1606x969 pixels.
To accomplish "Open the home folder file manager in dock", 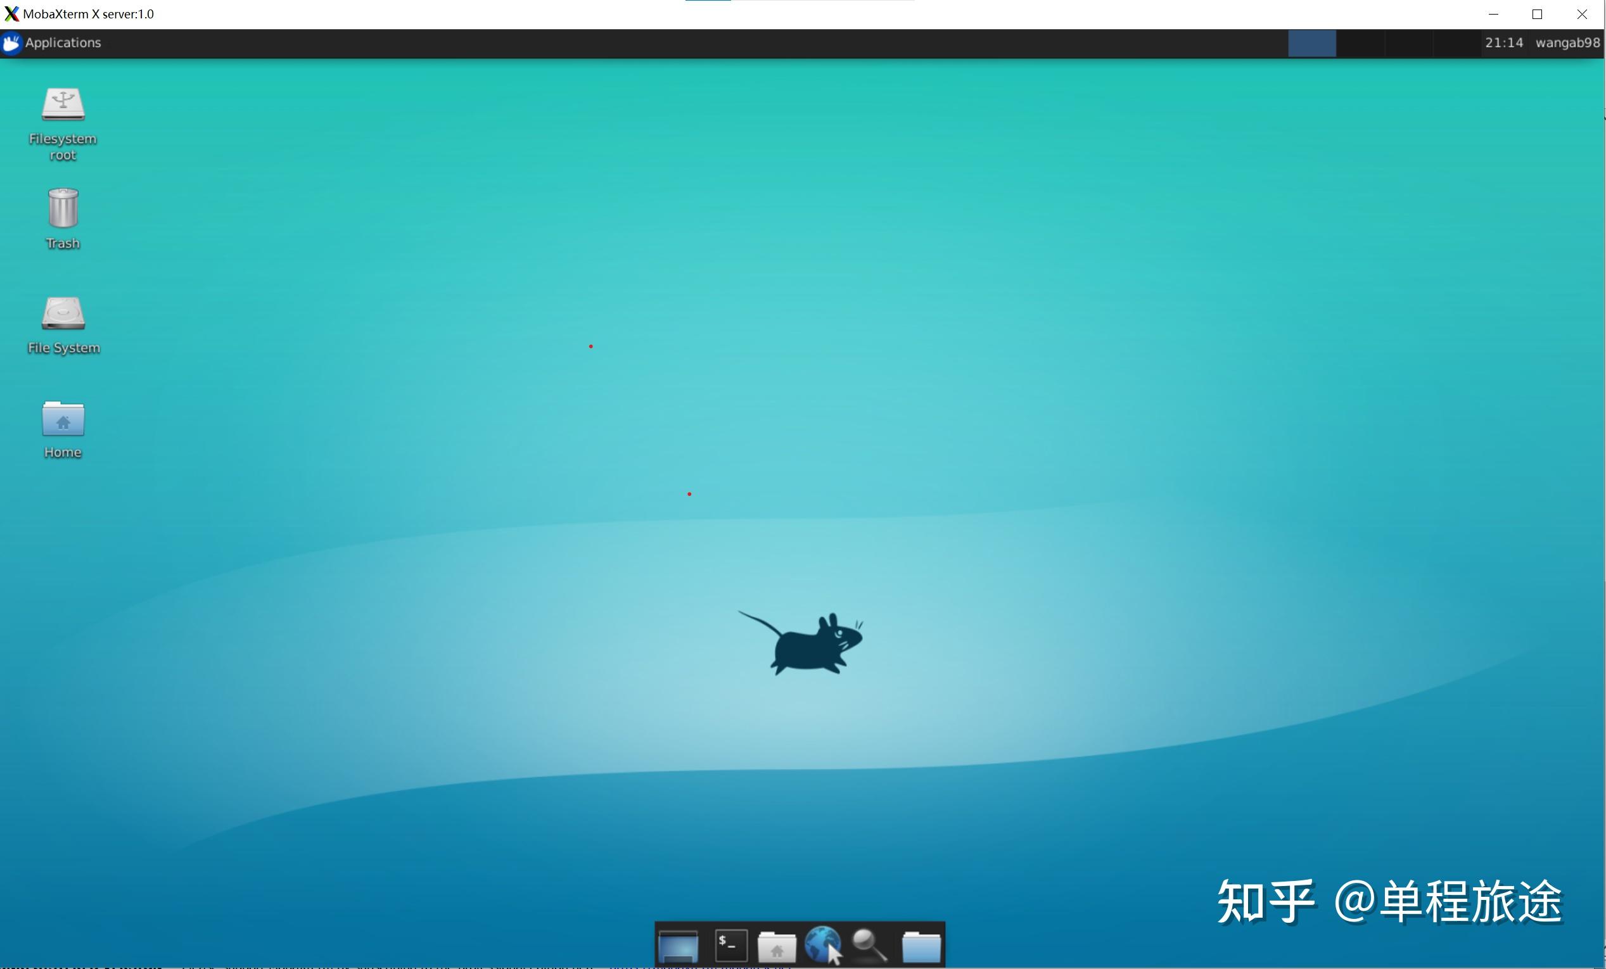I will [776, 946].
